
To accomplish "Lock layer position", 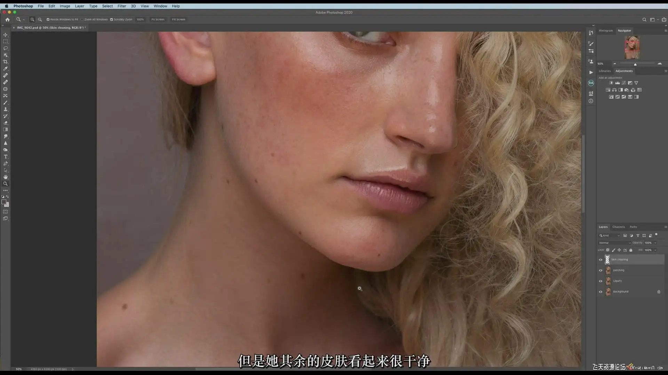I will (x=619, y=250).
